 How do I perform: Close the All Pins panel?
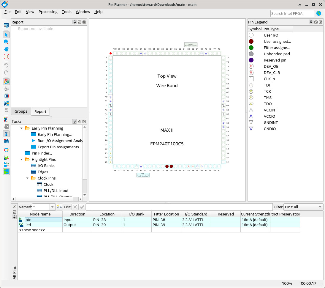(14, 207)
